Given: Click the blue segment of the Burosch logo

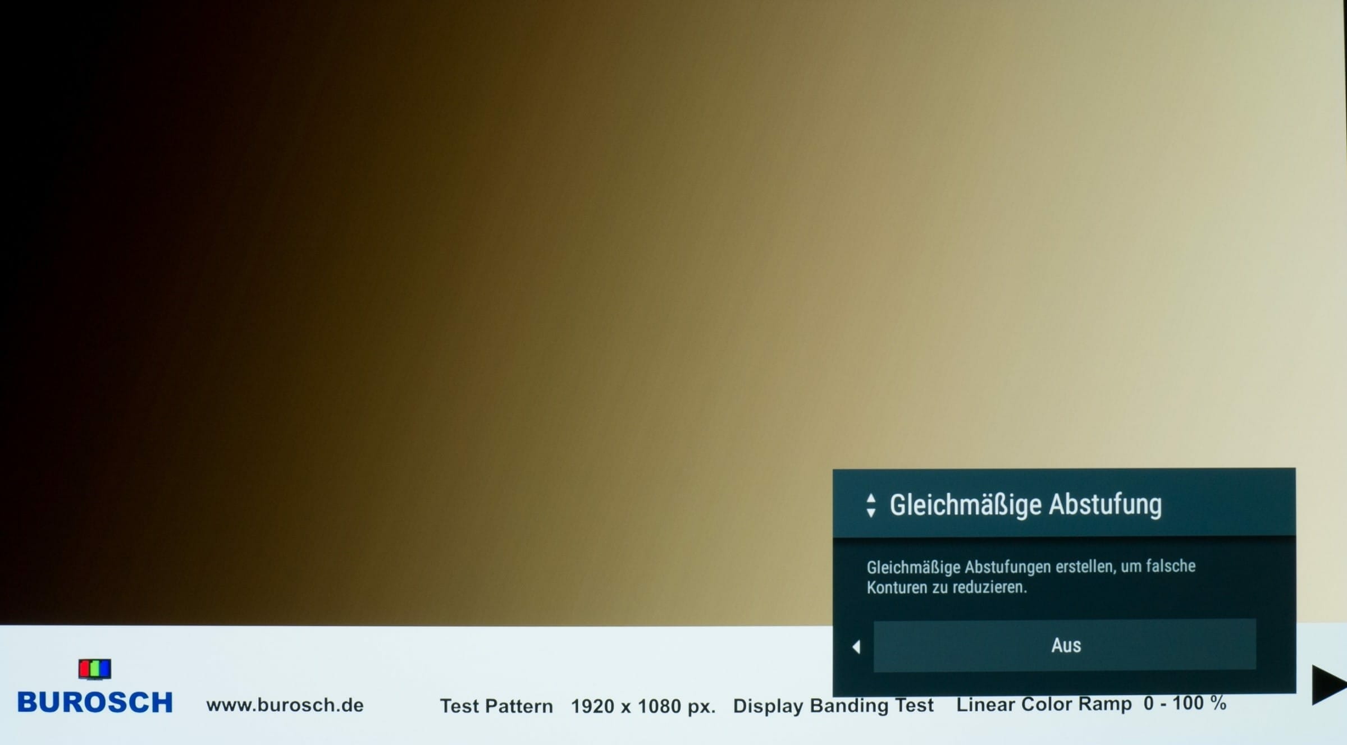Looking at the screenshot, I should [x=104, y=669].
